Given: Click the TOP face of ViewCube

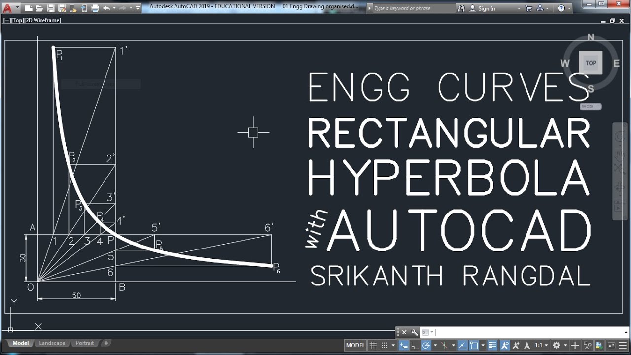Looking at the screenshot, I should [591, 63].
